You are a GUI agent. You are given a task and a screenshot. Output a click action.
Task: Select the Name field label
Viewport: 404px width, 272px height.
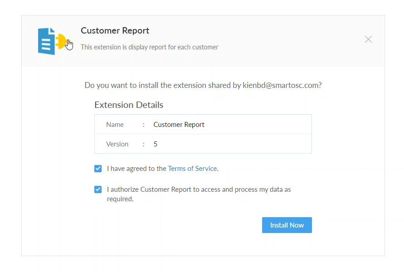coord(115,125)
